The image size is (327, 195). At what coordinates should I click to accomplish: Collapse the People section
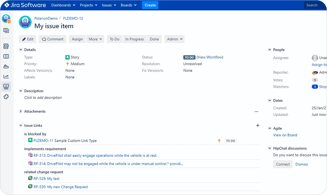click(270, 50)
